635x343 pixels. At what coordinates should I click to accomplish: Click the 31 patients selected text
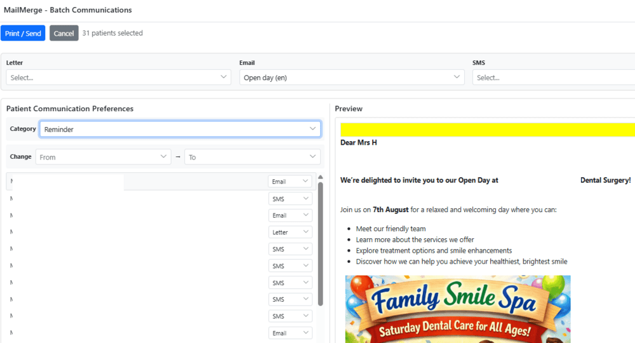112,33
